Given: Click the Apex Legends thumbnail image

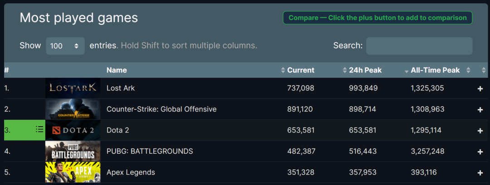Looking at the screenshot, I should tap(73, 172).
